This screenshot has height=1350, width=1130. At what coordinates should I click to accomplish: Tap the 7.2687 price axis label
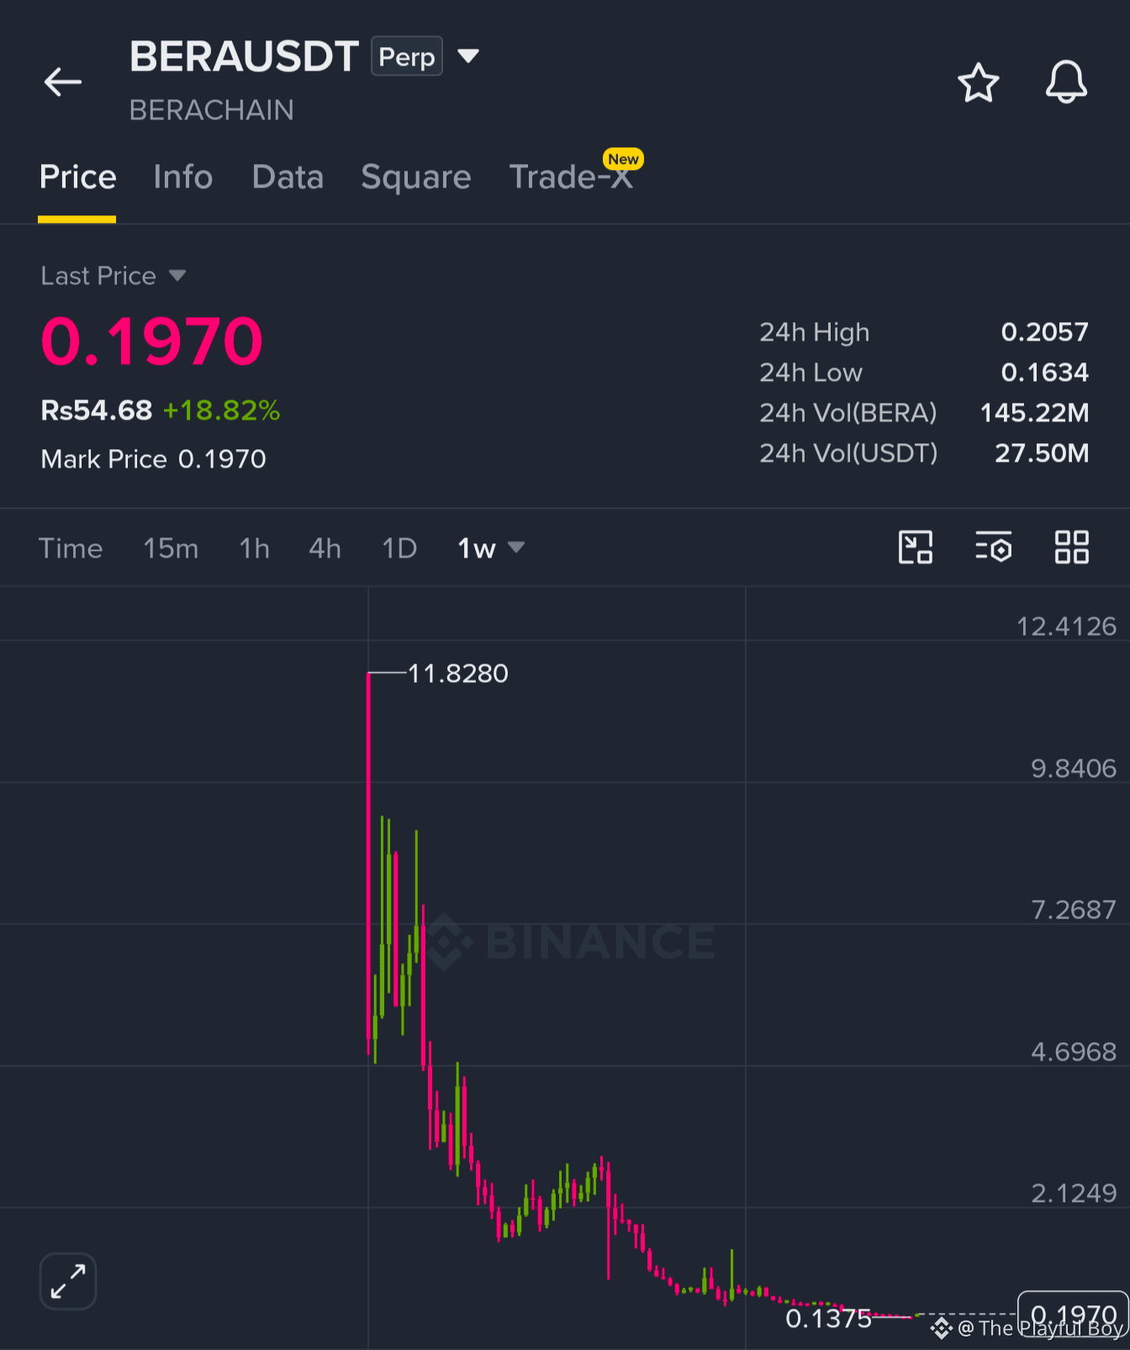pyautogui.click(x=1074, y=910)
